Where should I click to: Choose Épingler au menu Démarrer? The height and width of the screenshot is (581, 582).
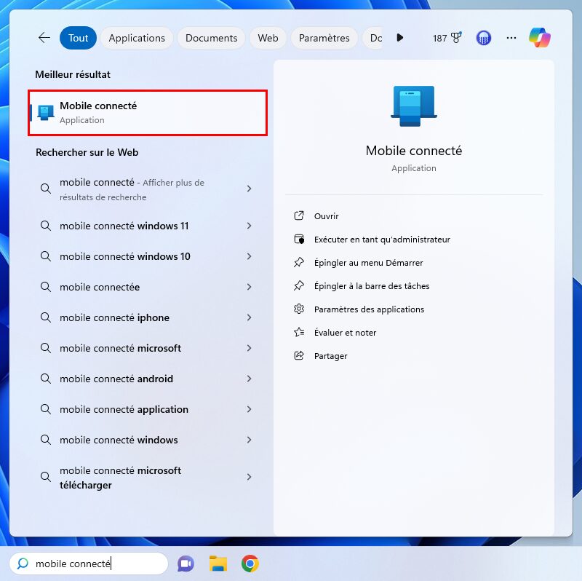pos(368,263)
